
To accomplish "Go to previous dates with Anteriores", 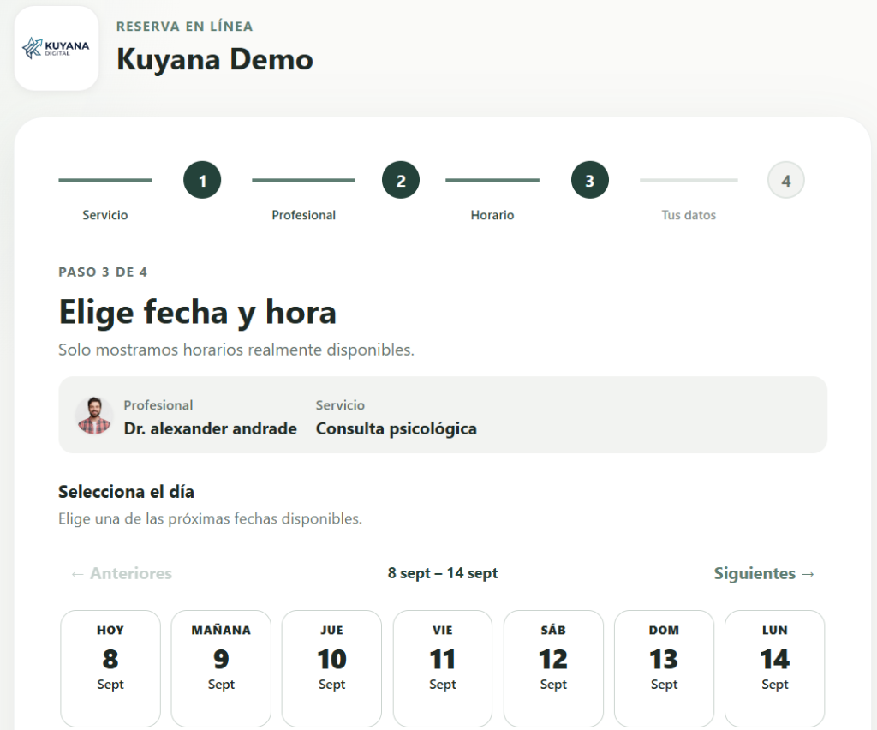I will pyautogui.click(x=122, y=573).
